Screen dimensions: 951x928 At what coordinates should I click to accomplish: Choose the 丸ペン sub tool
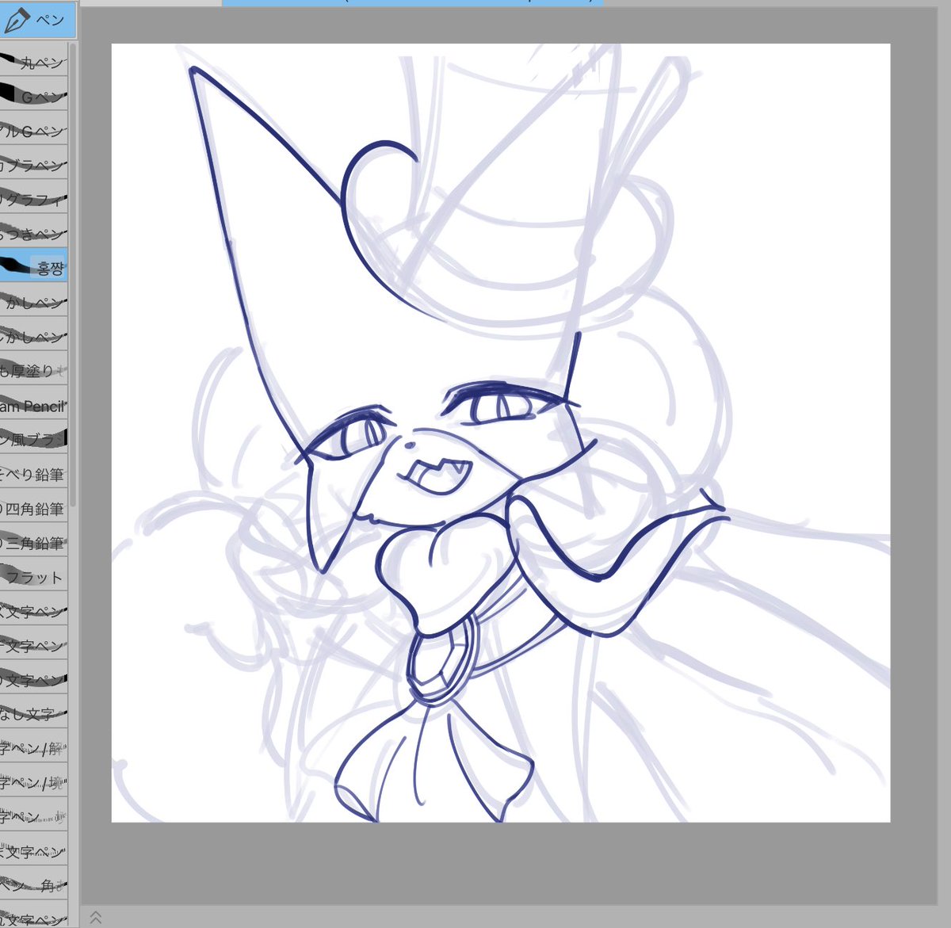tap(33, 61)
